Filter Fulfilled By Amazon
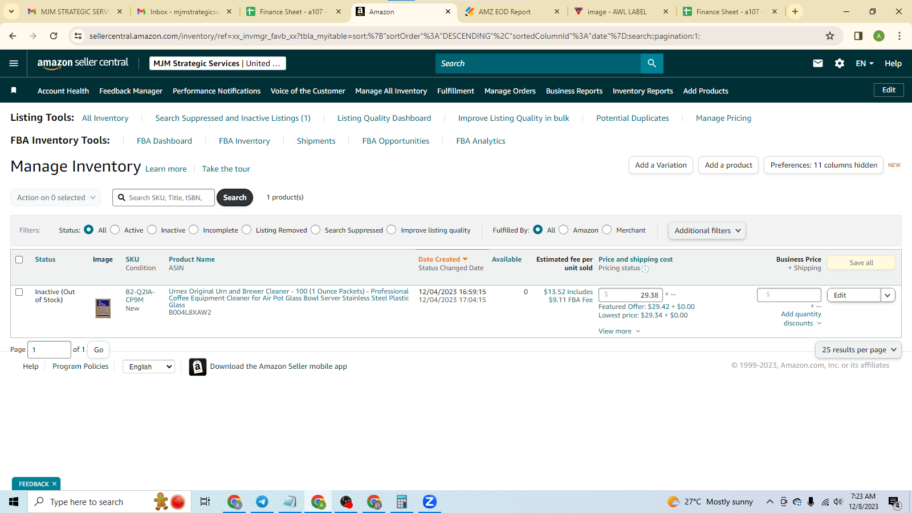This screenshot has width=912, height=513. click(564, 230)
